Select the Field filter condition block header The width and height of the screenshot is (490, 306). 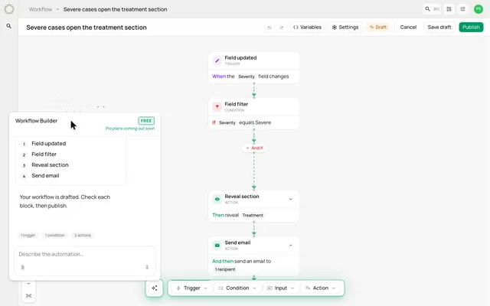[253, 107]
